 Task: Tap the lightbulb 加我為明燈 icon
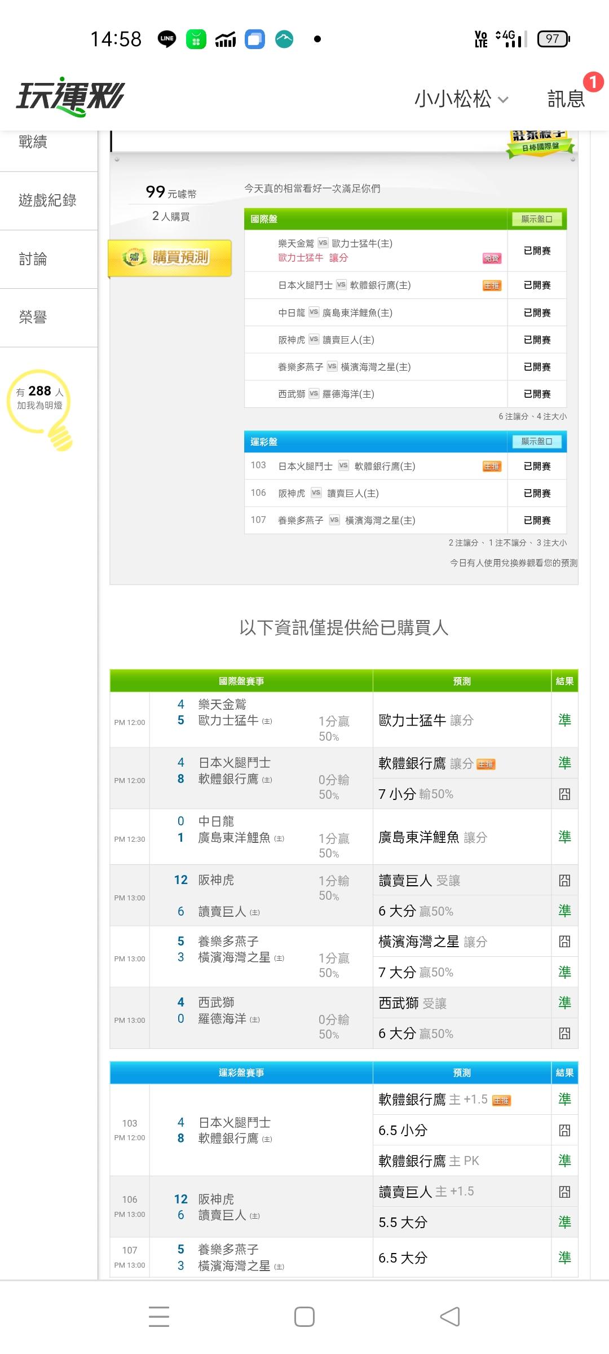[41, 410]
